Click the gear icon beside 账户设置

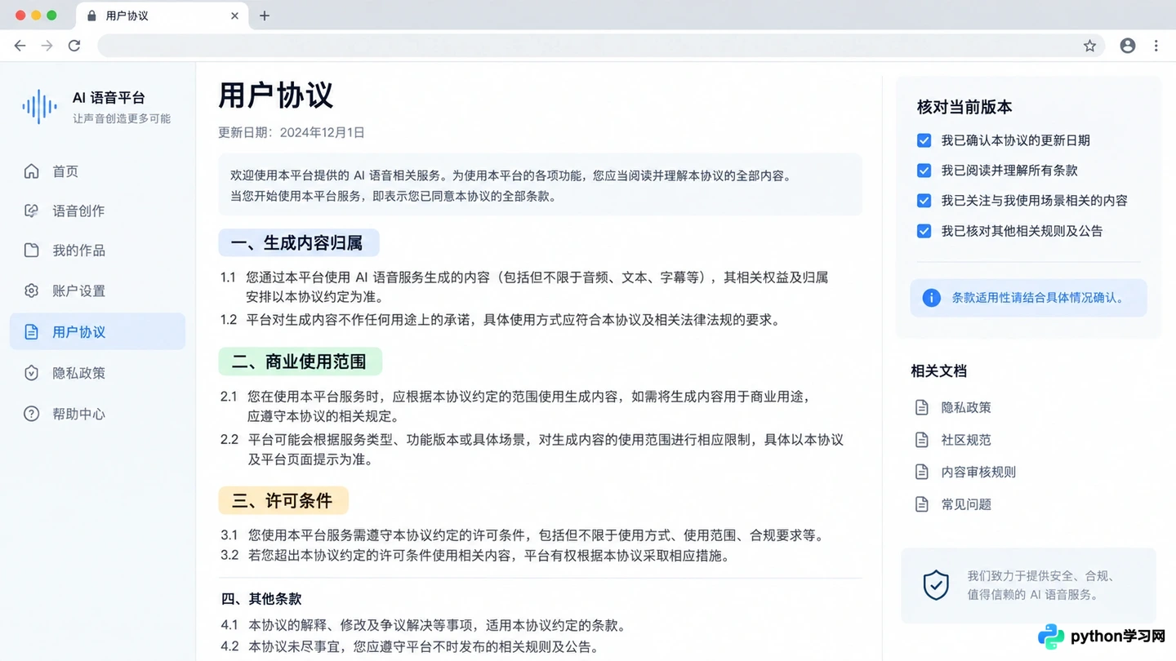(x=31, y=291)
